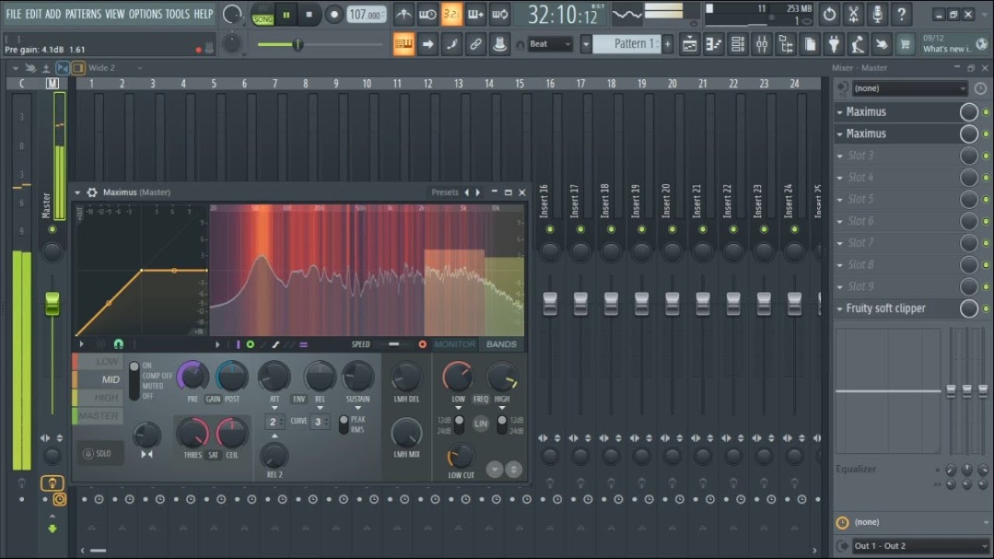The width and height of the screenshot is (994, 559).
Task: Click the microphone one-click recording icon
Action: click(878, 14)
